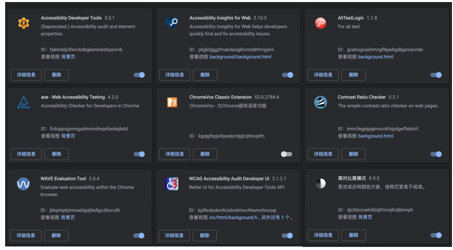Viewport: 453px width, 250px height.
Task: Switch off the Contrast Ratio Checker toggle
Action: click(x=436, y=154)
